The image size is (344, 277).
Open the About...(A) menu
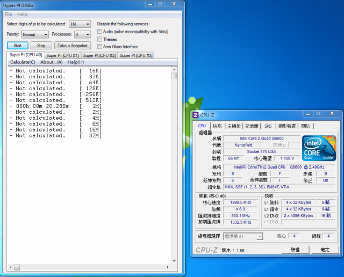[52, 62]
